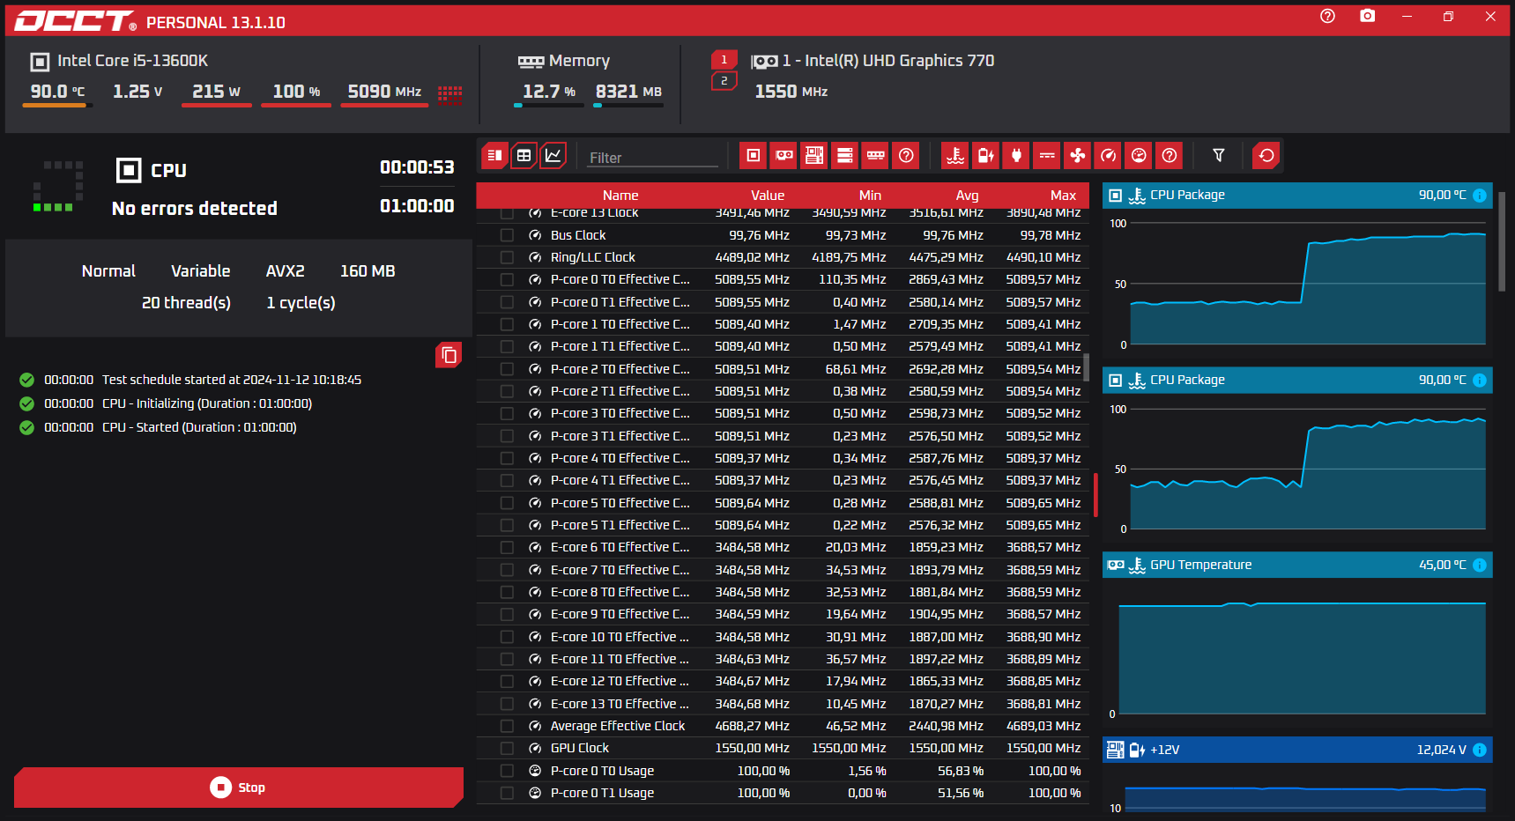Screen dimensions: 1515x821
Task: Toggle the voltage sensor type filter
Action: tap(986, 156)
